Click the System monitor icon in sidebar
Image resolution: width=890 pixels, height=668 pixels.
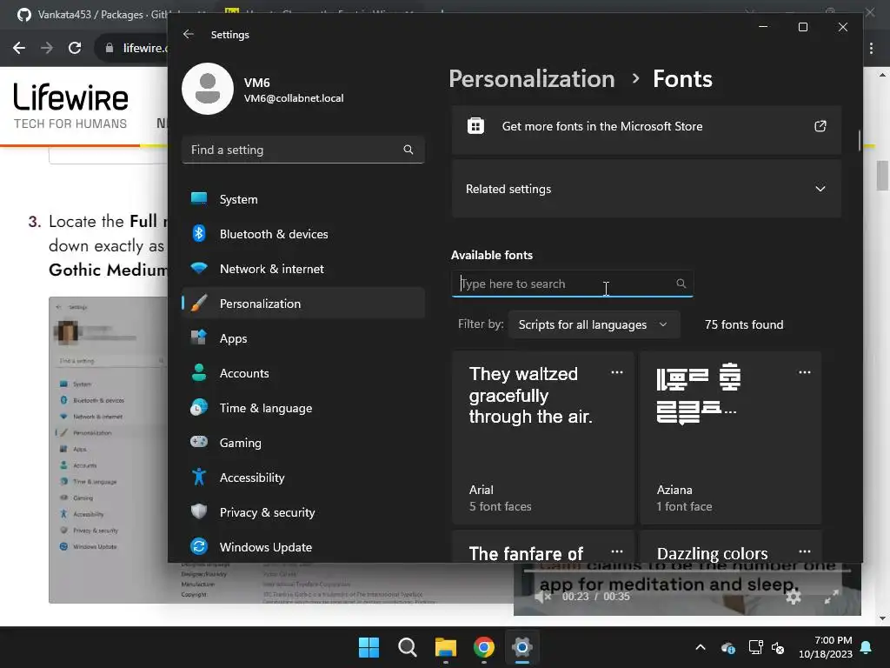pyautogui.click(x=199, y=198)
